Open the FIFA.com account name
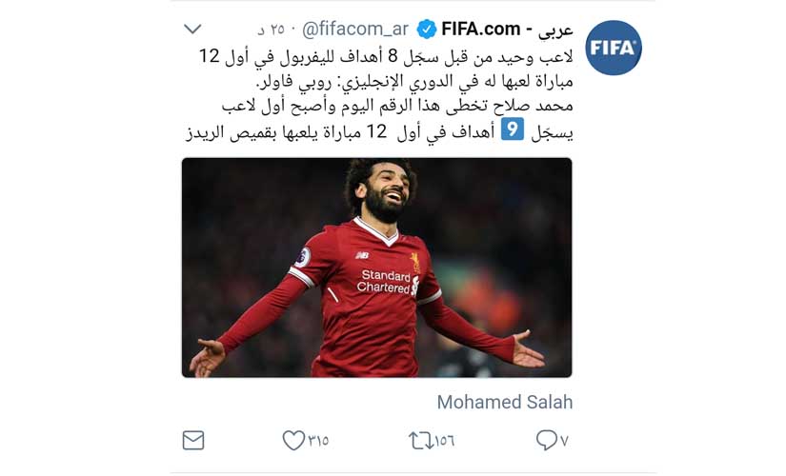Viewport: 786px width, 476px height. 480,30
